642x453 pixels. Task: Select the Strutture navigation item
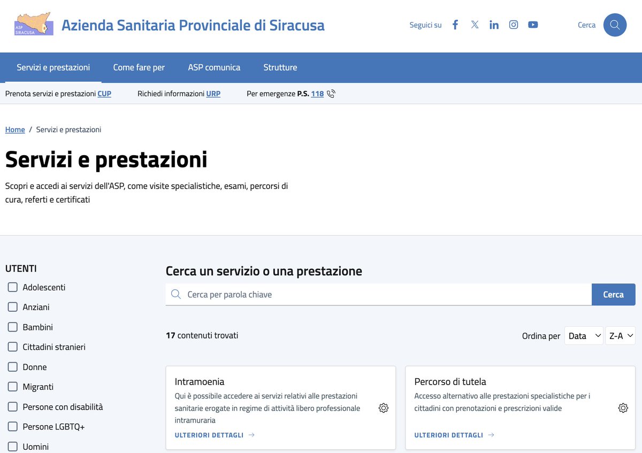pyautogui.click(x=280, y=67)
